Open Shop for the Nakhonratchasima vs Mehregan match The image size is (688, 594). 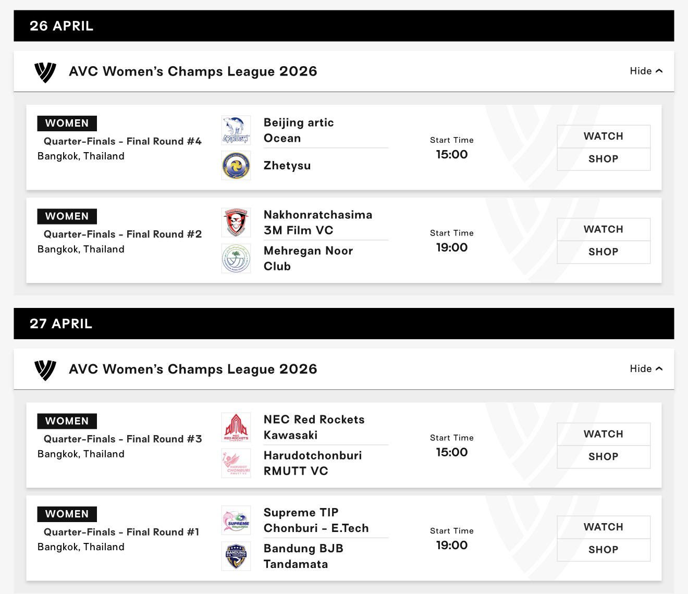point(603,252)
